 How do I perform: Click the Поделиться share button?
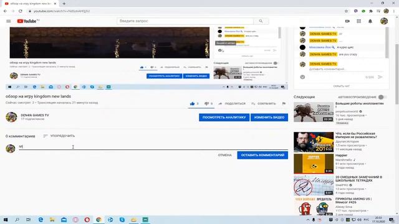(x=232, y=103)
